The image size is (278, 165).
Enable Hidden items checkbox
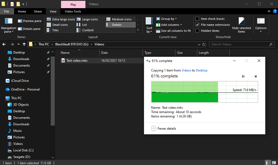[197, 31]
